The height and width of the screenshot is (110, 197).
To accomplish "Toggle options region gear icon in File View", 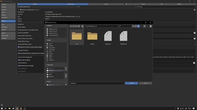I will (151, 26).
